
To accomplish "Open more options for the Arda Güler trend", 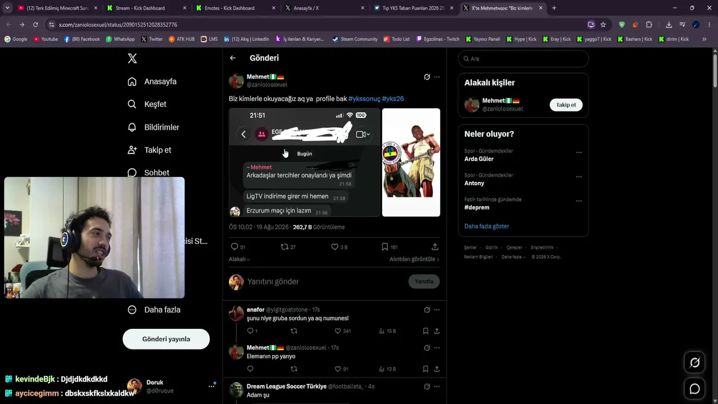I will tap(579, 153).
